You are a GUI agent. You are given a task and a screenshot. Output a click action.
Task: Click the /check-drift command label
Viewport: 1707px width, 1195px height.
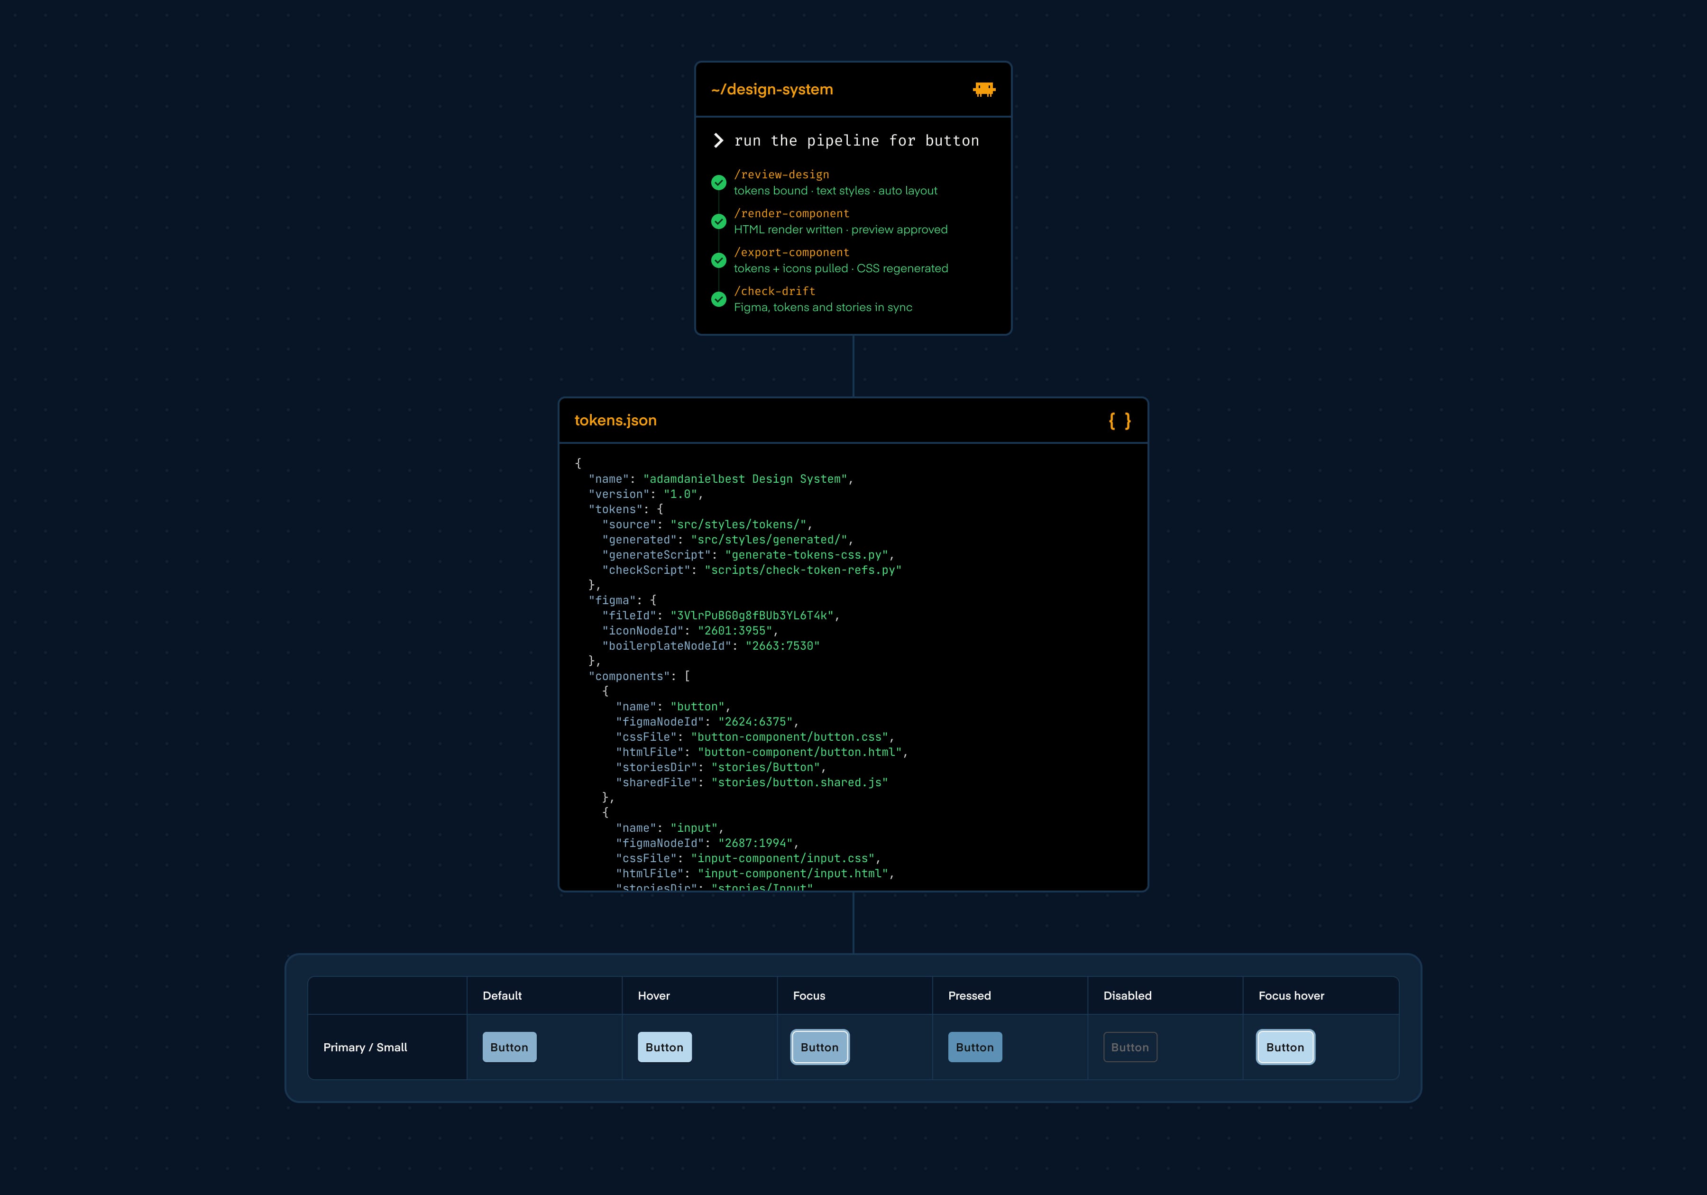pyautogui.click(x=775, y=291)
